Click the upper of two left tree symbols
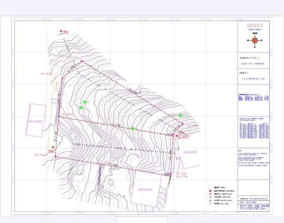The height and width of the screenshot is (223, 284). click(x=85, y=102)
